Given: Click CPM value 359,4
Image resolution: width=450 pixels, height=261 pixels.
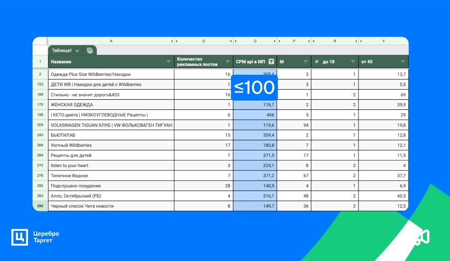Looking at the screenshot, I should click(x=255, y=135).
